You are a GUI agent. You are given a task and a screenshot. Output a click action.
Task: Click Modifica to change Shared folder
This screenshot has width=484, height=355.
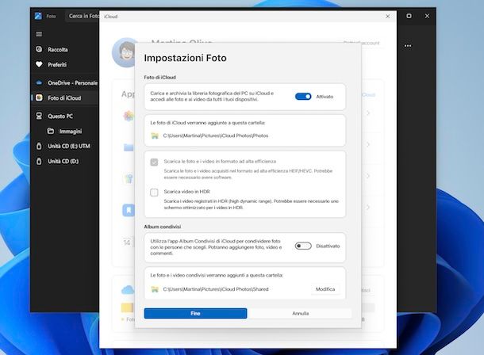tap(325, 289)
